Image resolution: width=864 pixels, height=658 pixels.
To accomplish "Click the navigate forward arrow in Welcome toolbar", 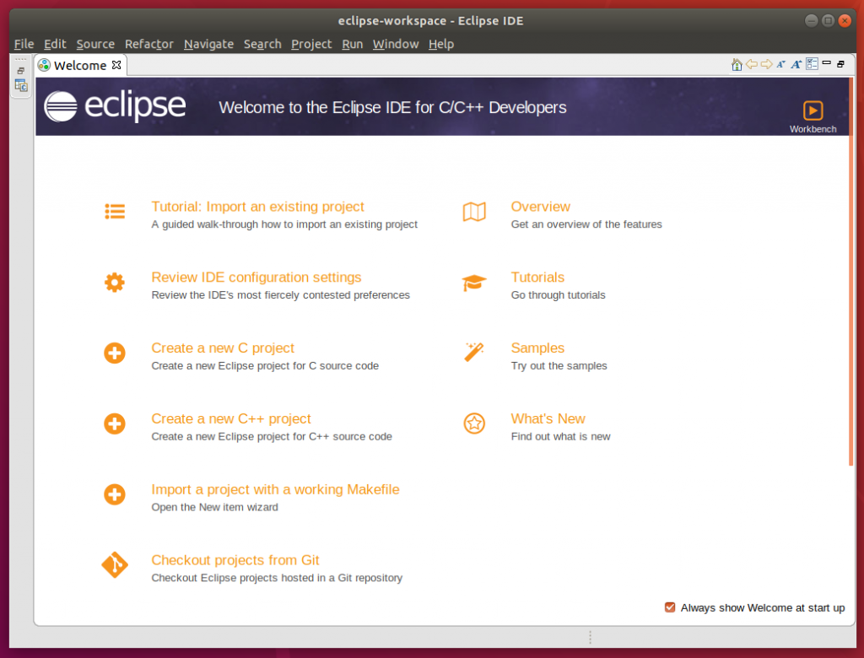I will pyautogui.click(x=766, y=64).
